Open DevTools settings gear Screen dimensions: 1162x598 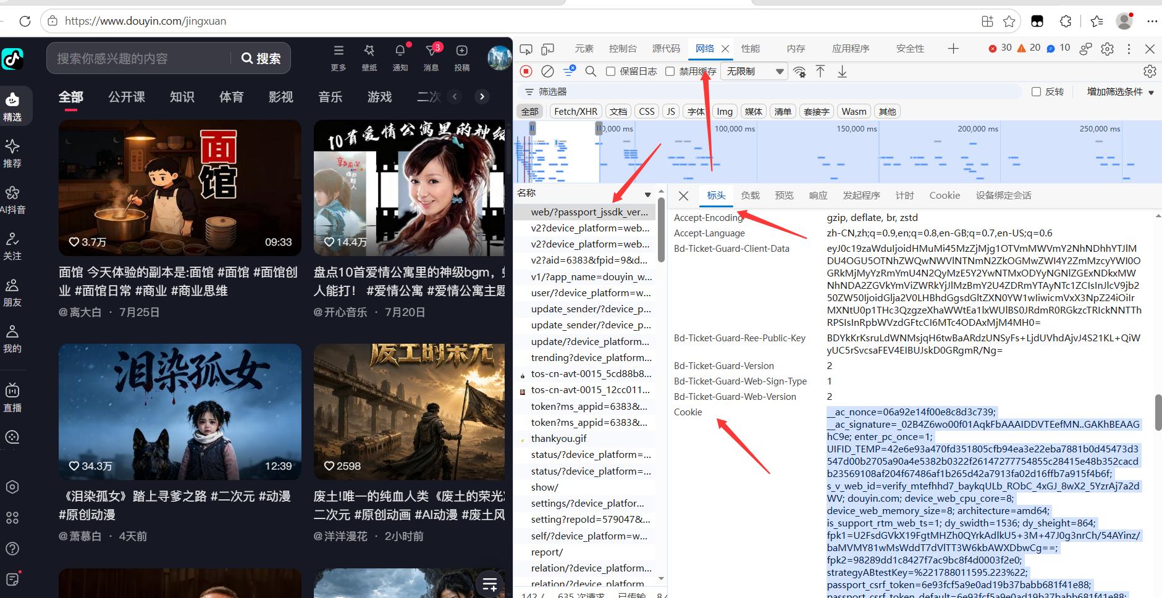[1108, 49]
